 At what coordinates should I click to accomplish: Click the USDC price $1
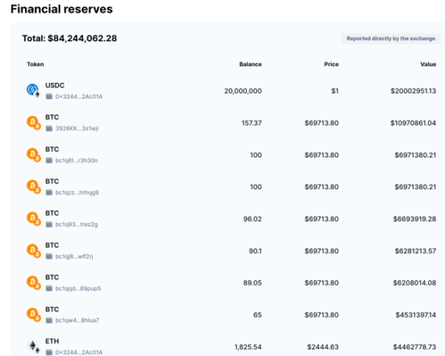335,91
